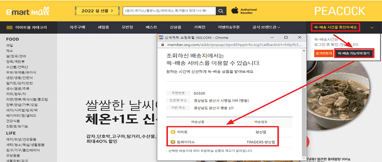
Task: Select the 정육/계란류 category
Action: (x=15, y=62)
